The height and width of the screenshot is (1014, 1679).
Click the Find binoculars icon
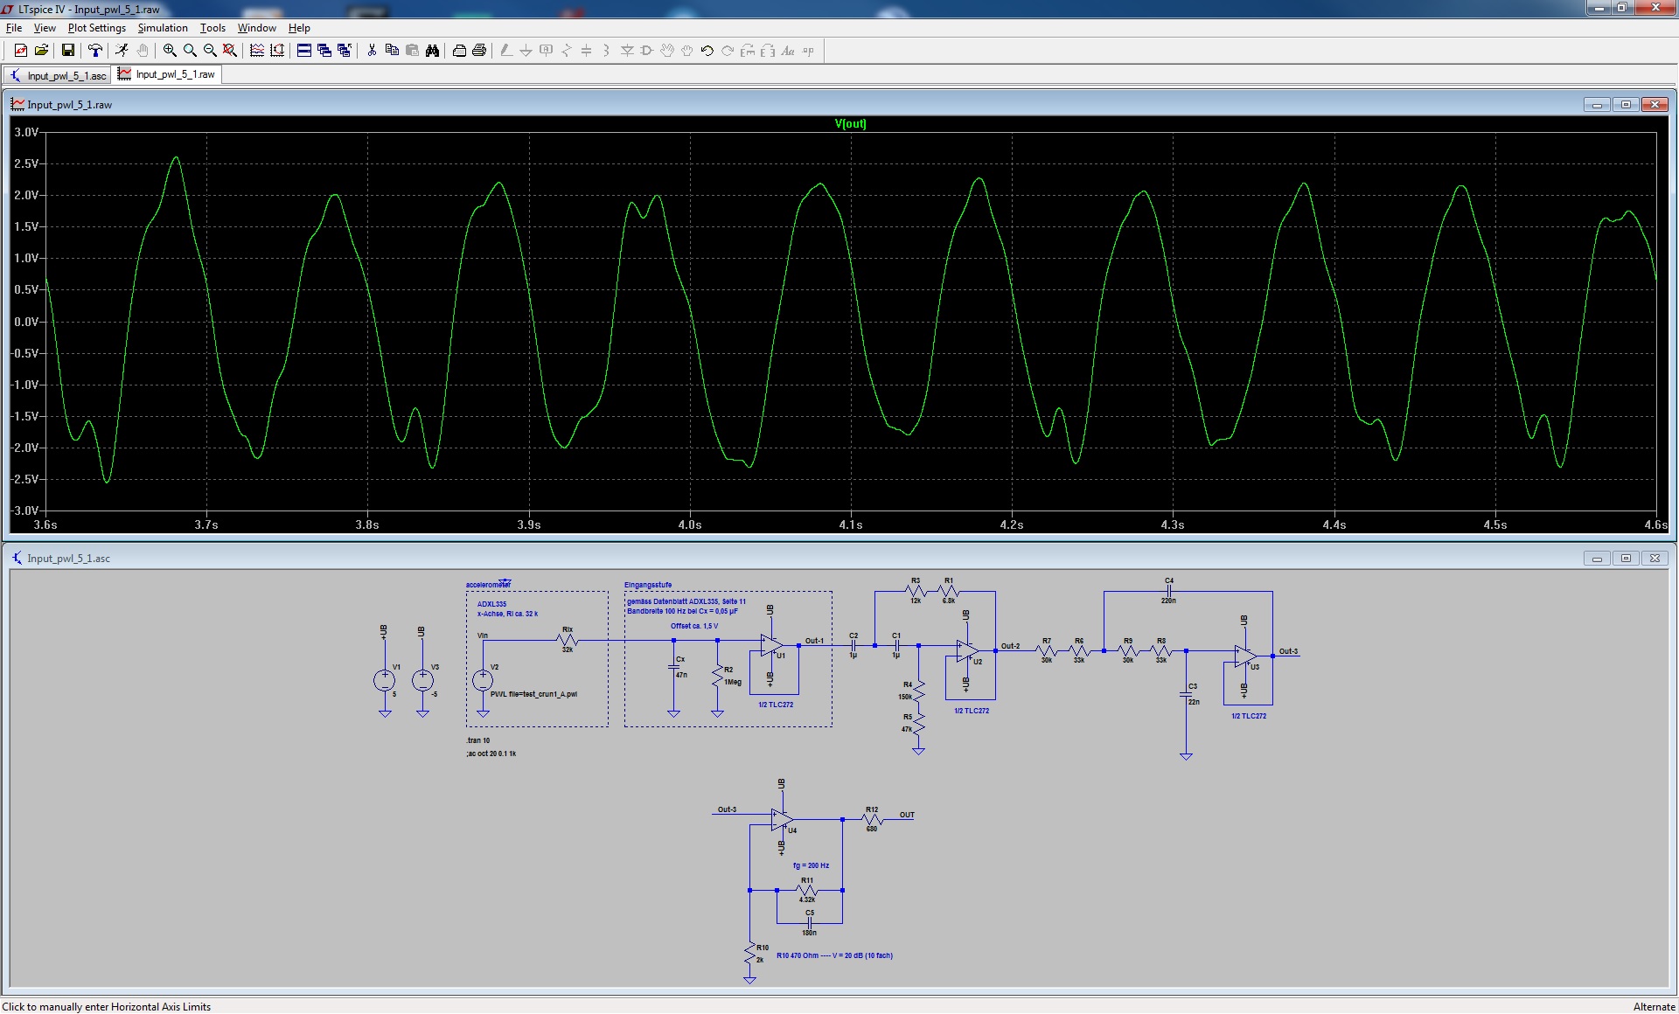(x=432, y=51)
